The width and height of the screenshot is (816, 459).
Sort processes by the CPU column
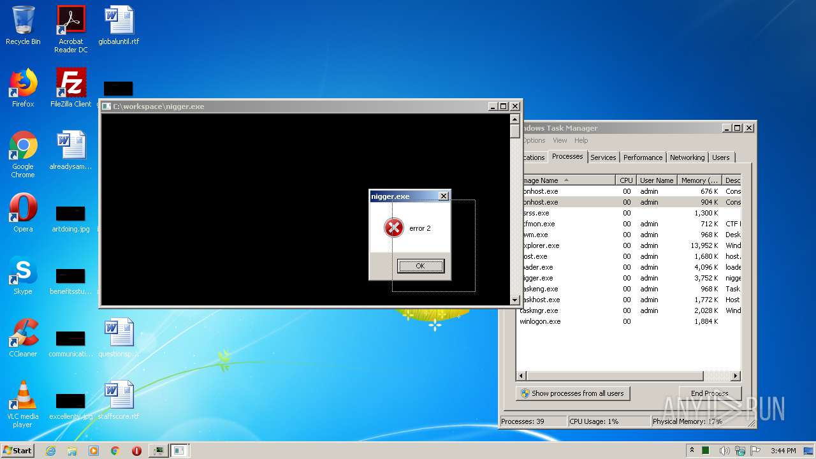point(626,180)
